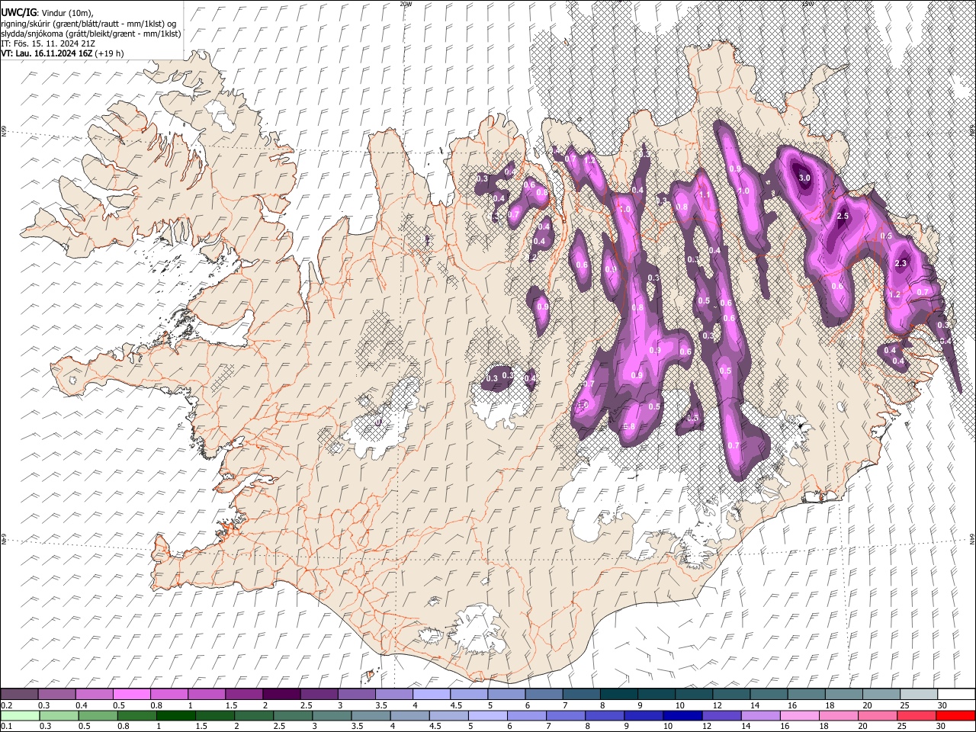Click the 0.2 label under top legend row
The image size is (976, 732).
(6, 705)
